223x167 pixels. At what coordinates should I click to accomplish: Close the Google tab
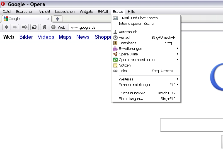tap(48, 19)
